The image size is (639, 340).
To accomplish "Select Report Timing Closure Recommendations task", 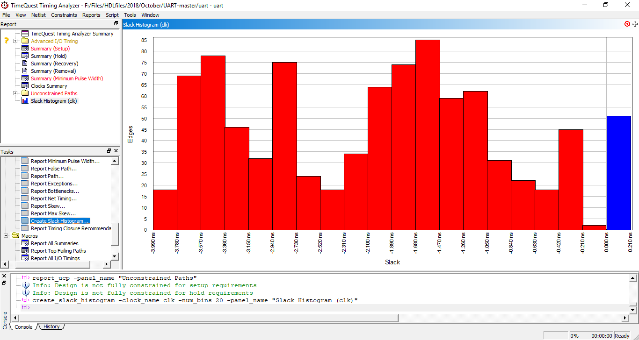I will click(x=71, y=228).
